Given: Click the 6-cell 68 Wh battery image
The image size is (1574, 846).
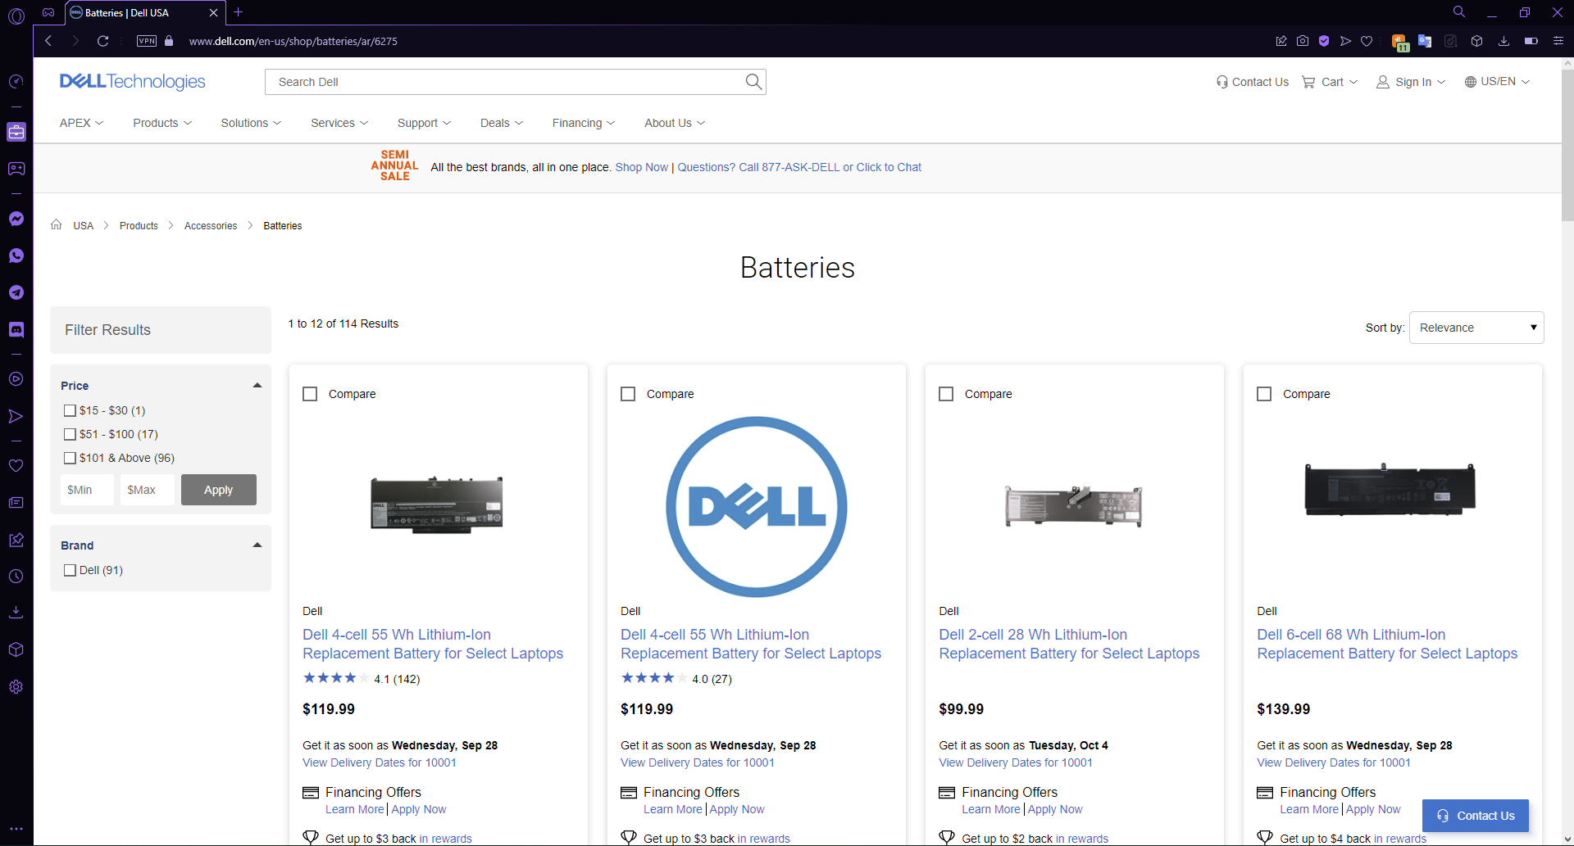Looking at the screenshot, I should (1390, 490).
